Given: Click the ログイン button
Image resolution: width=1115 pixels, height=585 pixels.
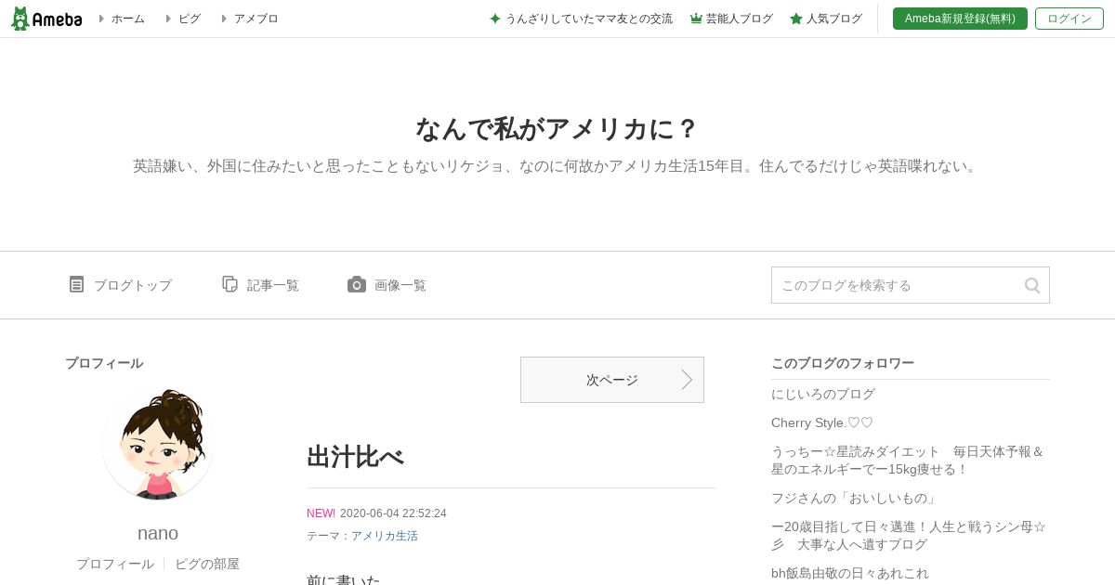Looking at the screenshot, I should 1069,19.
